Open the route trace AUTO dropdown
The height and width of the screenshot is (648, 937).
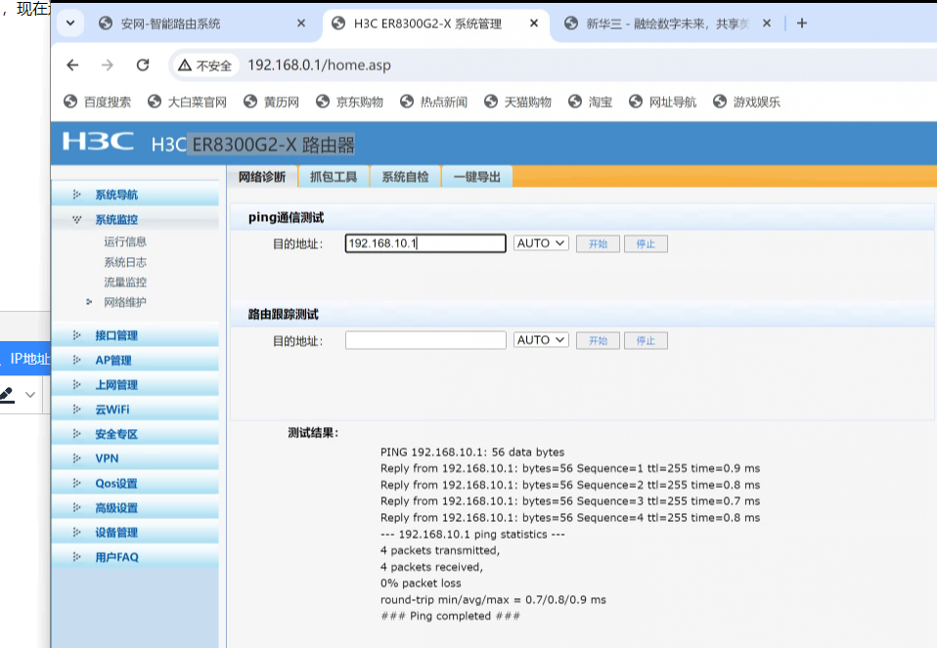point(541,340)
